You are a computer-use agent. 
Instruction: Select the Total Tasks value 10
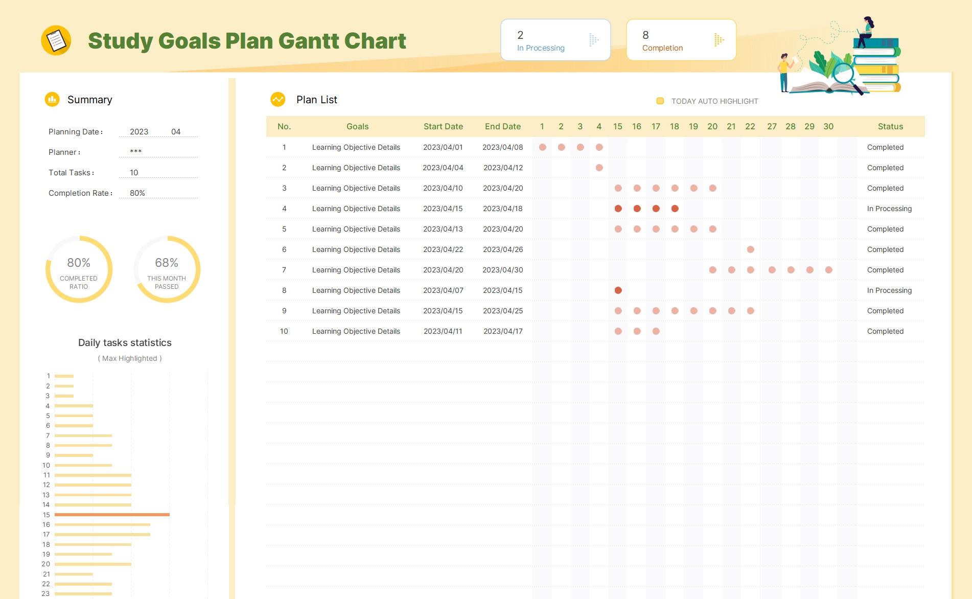coord(134,173)
